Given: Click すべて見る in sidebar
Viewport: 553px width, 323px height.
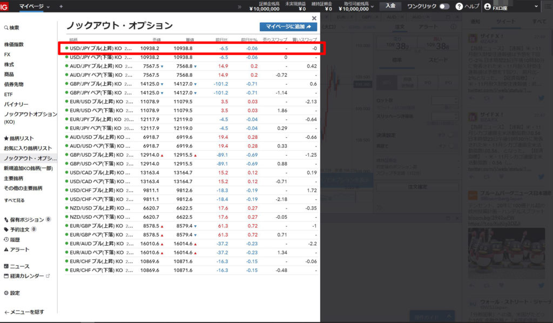Looking at the screenshot, I should [x=15, y=200].
